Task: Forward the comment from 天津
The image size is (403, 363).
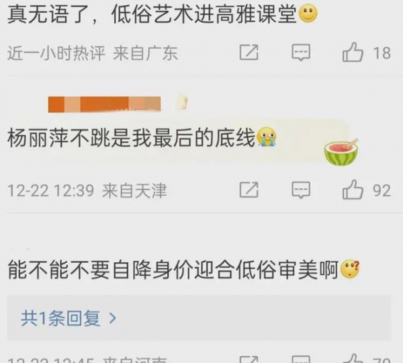Action: coord(249,190)
